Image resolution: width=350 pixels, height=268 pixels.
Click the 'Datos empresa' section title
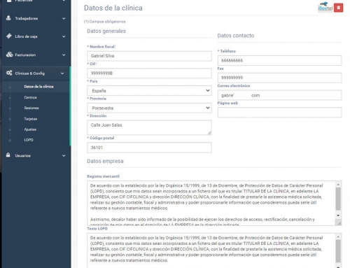point(105,161)
